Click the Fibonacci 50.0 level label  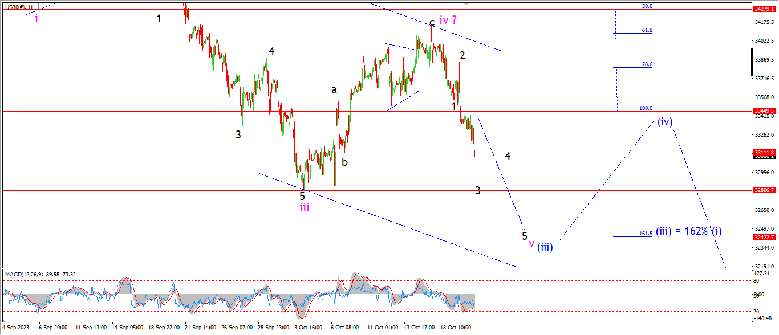[x=647, y=6]
